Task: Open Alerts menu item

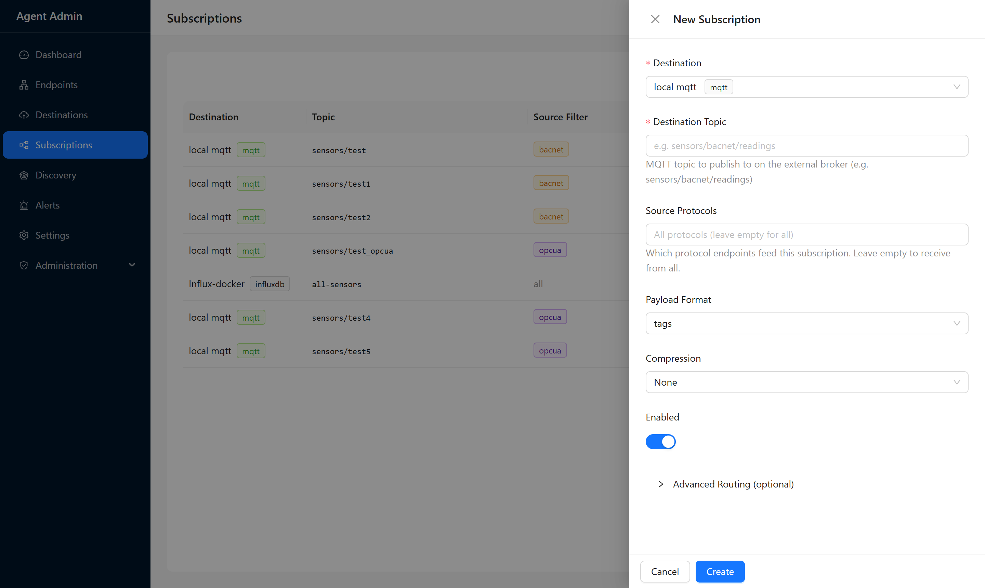Action: (x=75, y=205)
